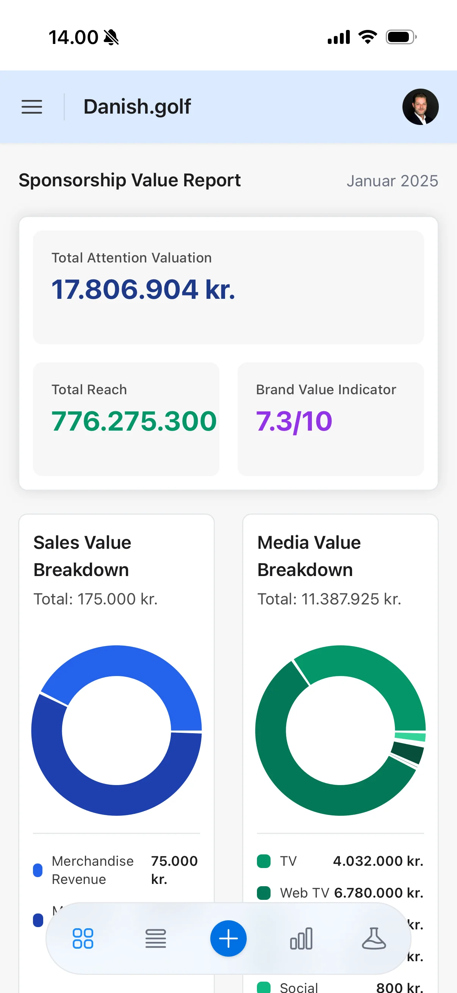The width and height of the screenshot is (457, 993).
Task: Click the TV legend color swatch
Action: coord(264,861)
